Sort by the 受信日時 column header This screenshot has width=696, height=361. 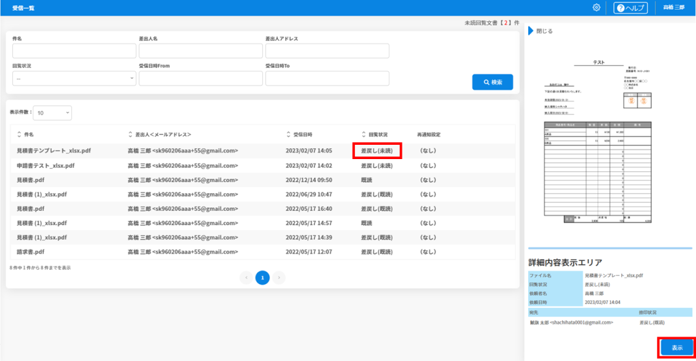[300, 135]
